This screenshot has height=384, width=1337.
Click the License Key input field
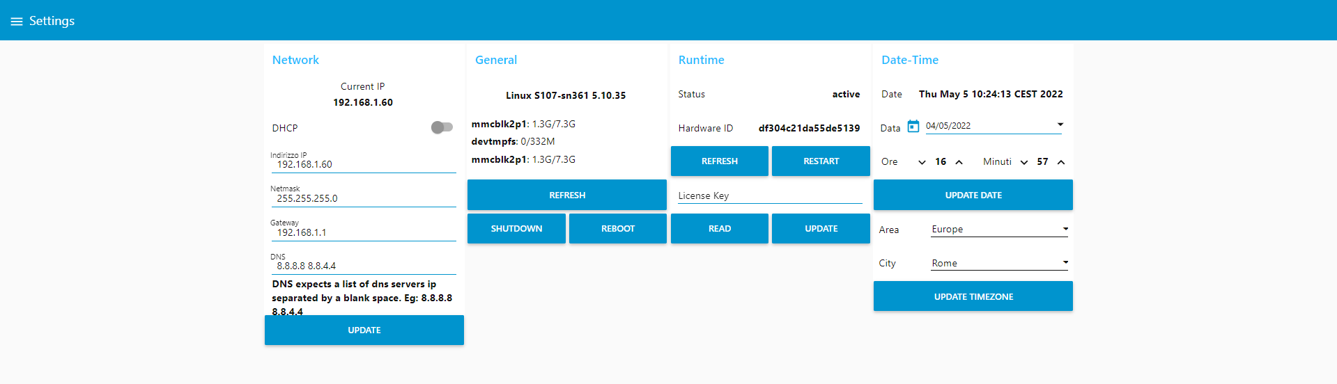click(769, 196)
